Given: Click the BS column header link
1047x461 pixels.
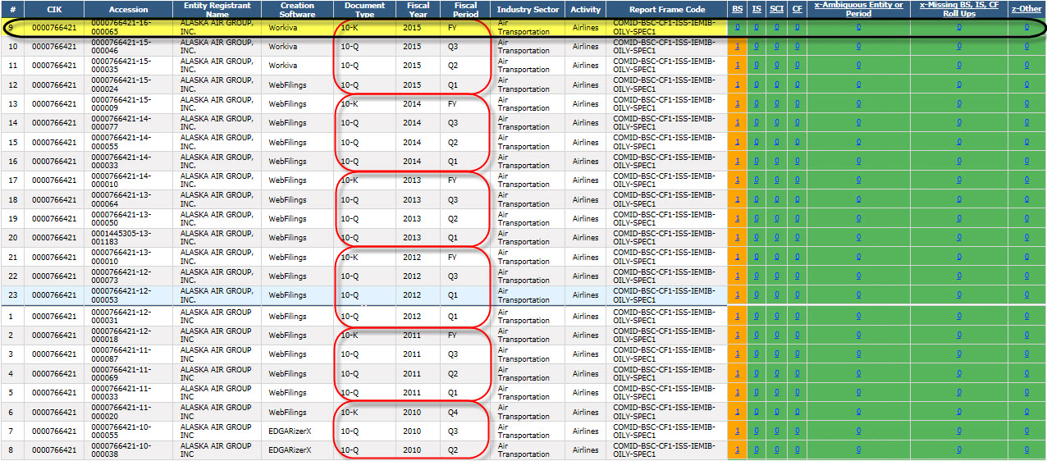Looking at the screenshot, I should point(736,9).
